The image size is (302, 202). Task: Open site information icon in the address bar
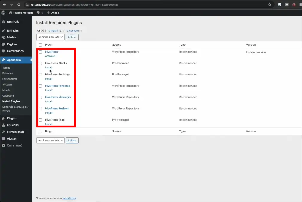(27, 4)
